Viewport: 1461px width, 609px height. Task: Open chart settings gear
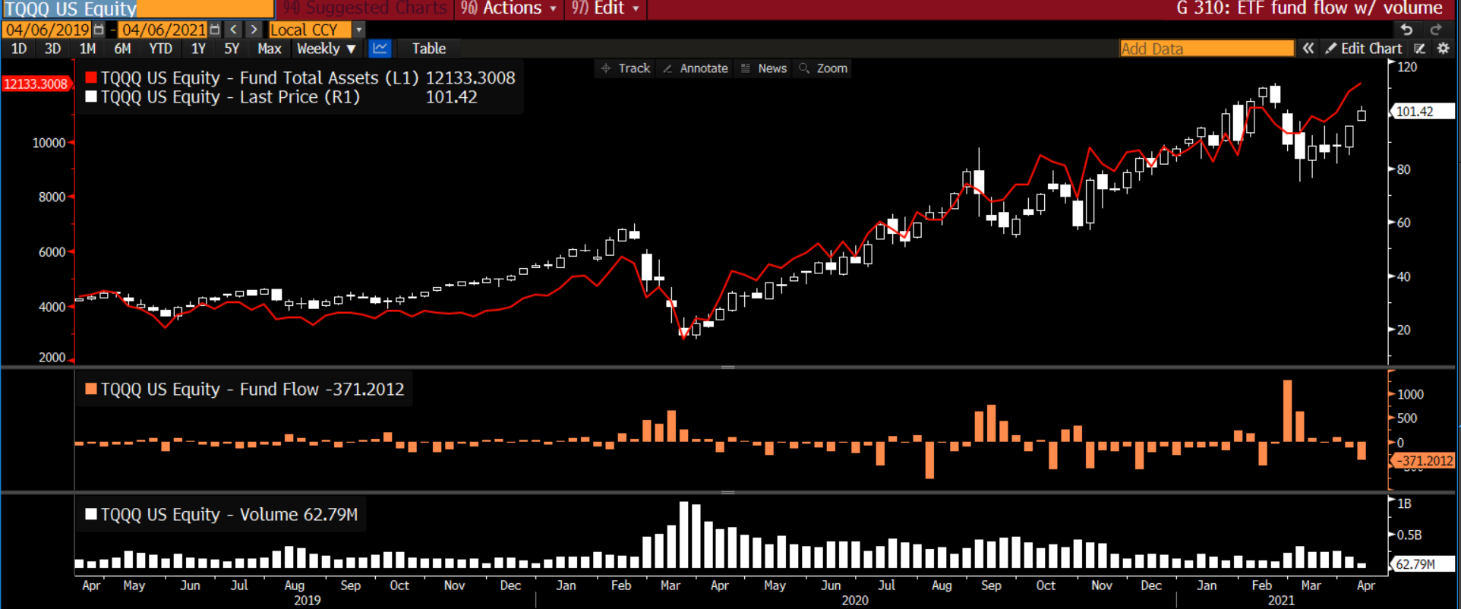pyautogui.click(x=1444, y=49)
